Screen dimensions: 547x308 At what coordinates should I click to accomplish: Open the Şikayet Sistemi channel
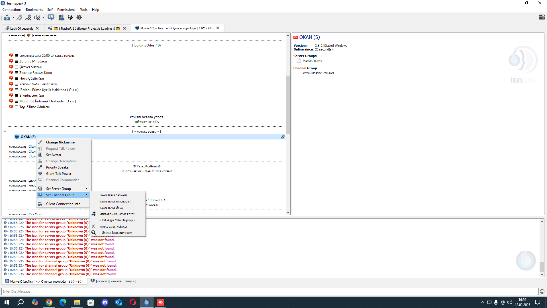pos(30,67)
